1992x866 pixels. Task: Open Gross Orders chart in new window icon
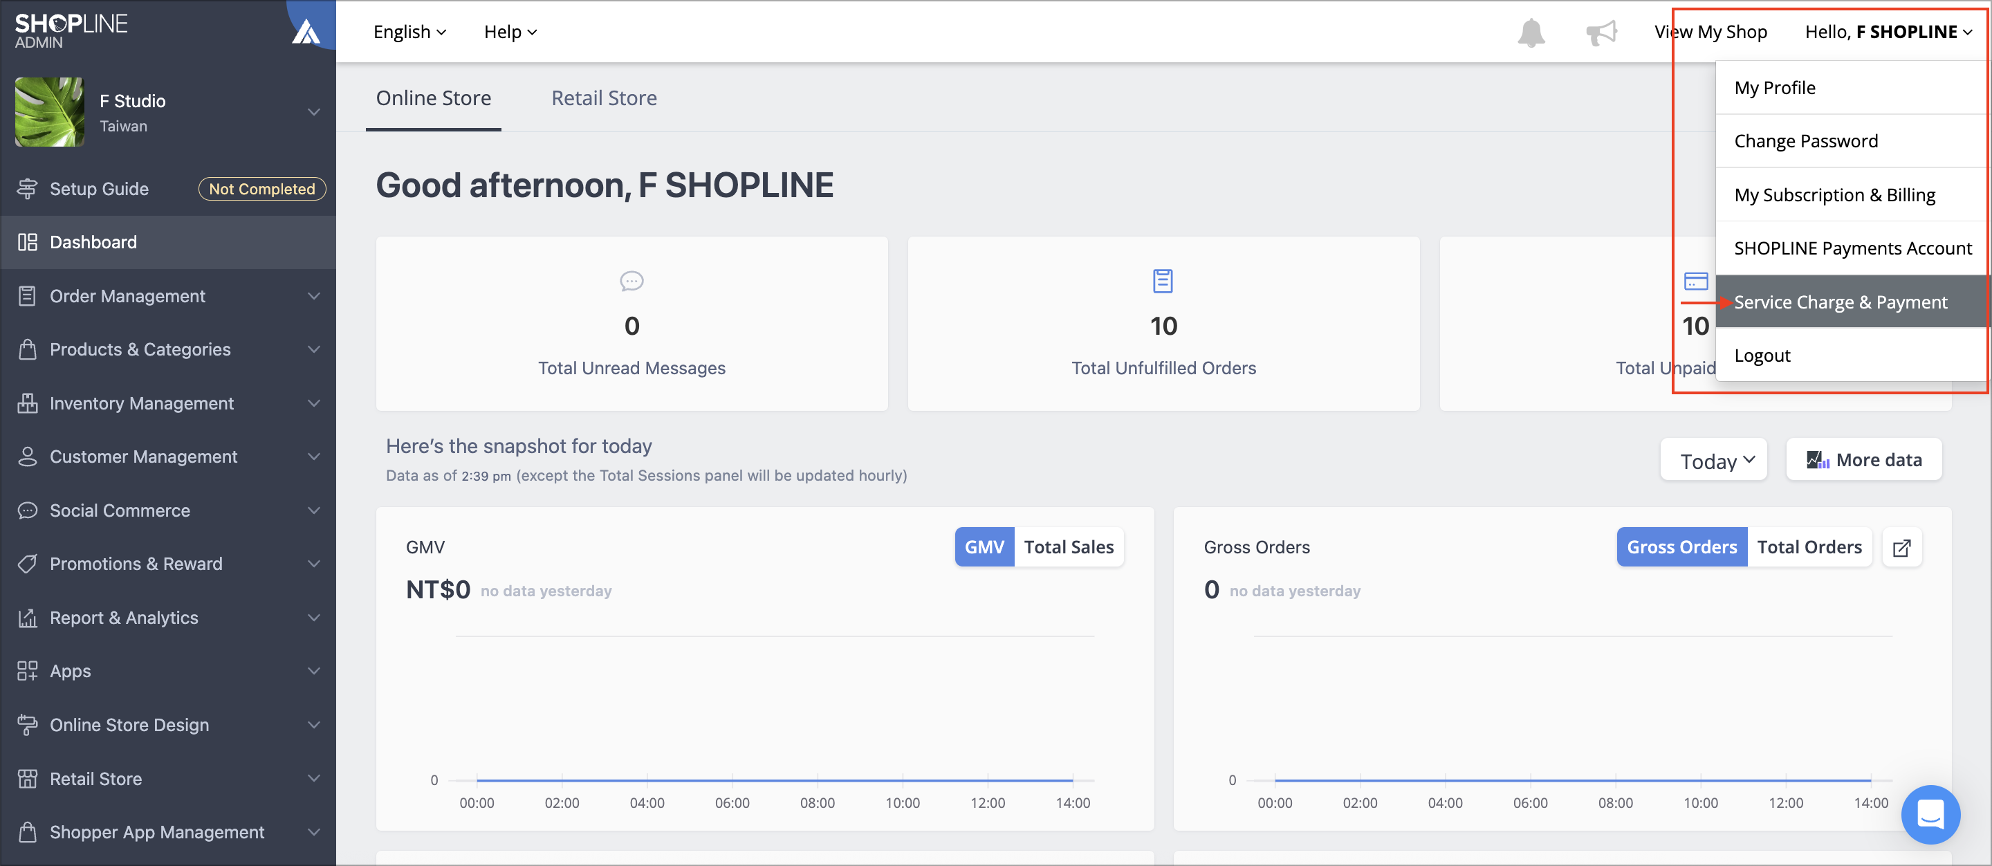(x=1901, y=547)
